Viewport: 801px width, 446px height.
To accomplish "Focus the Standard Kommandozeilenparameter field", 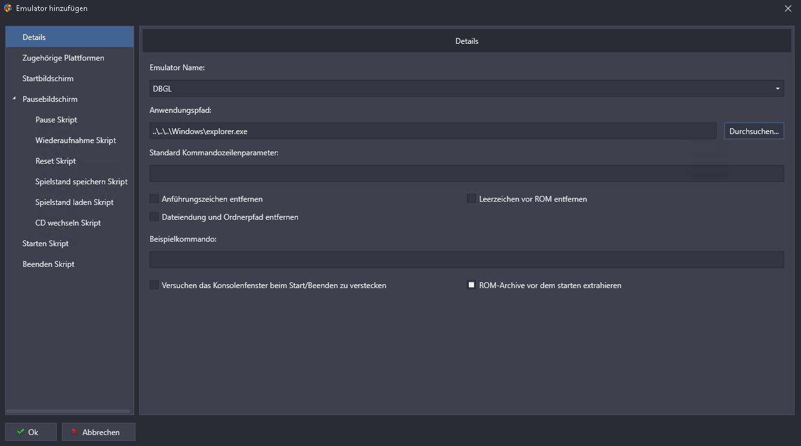I will click(466, 173).
